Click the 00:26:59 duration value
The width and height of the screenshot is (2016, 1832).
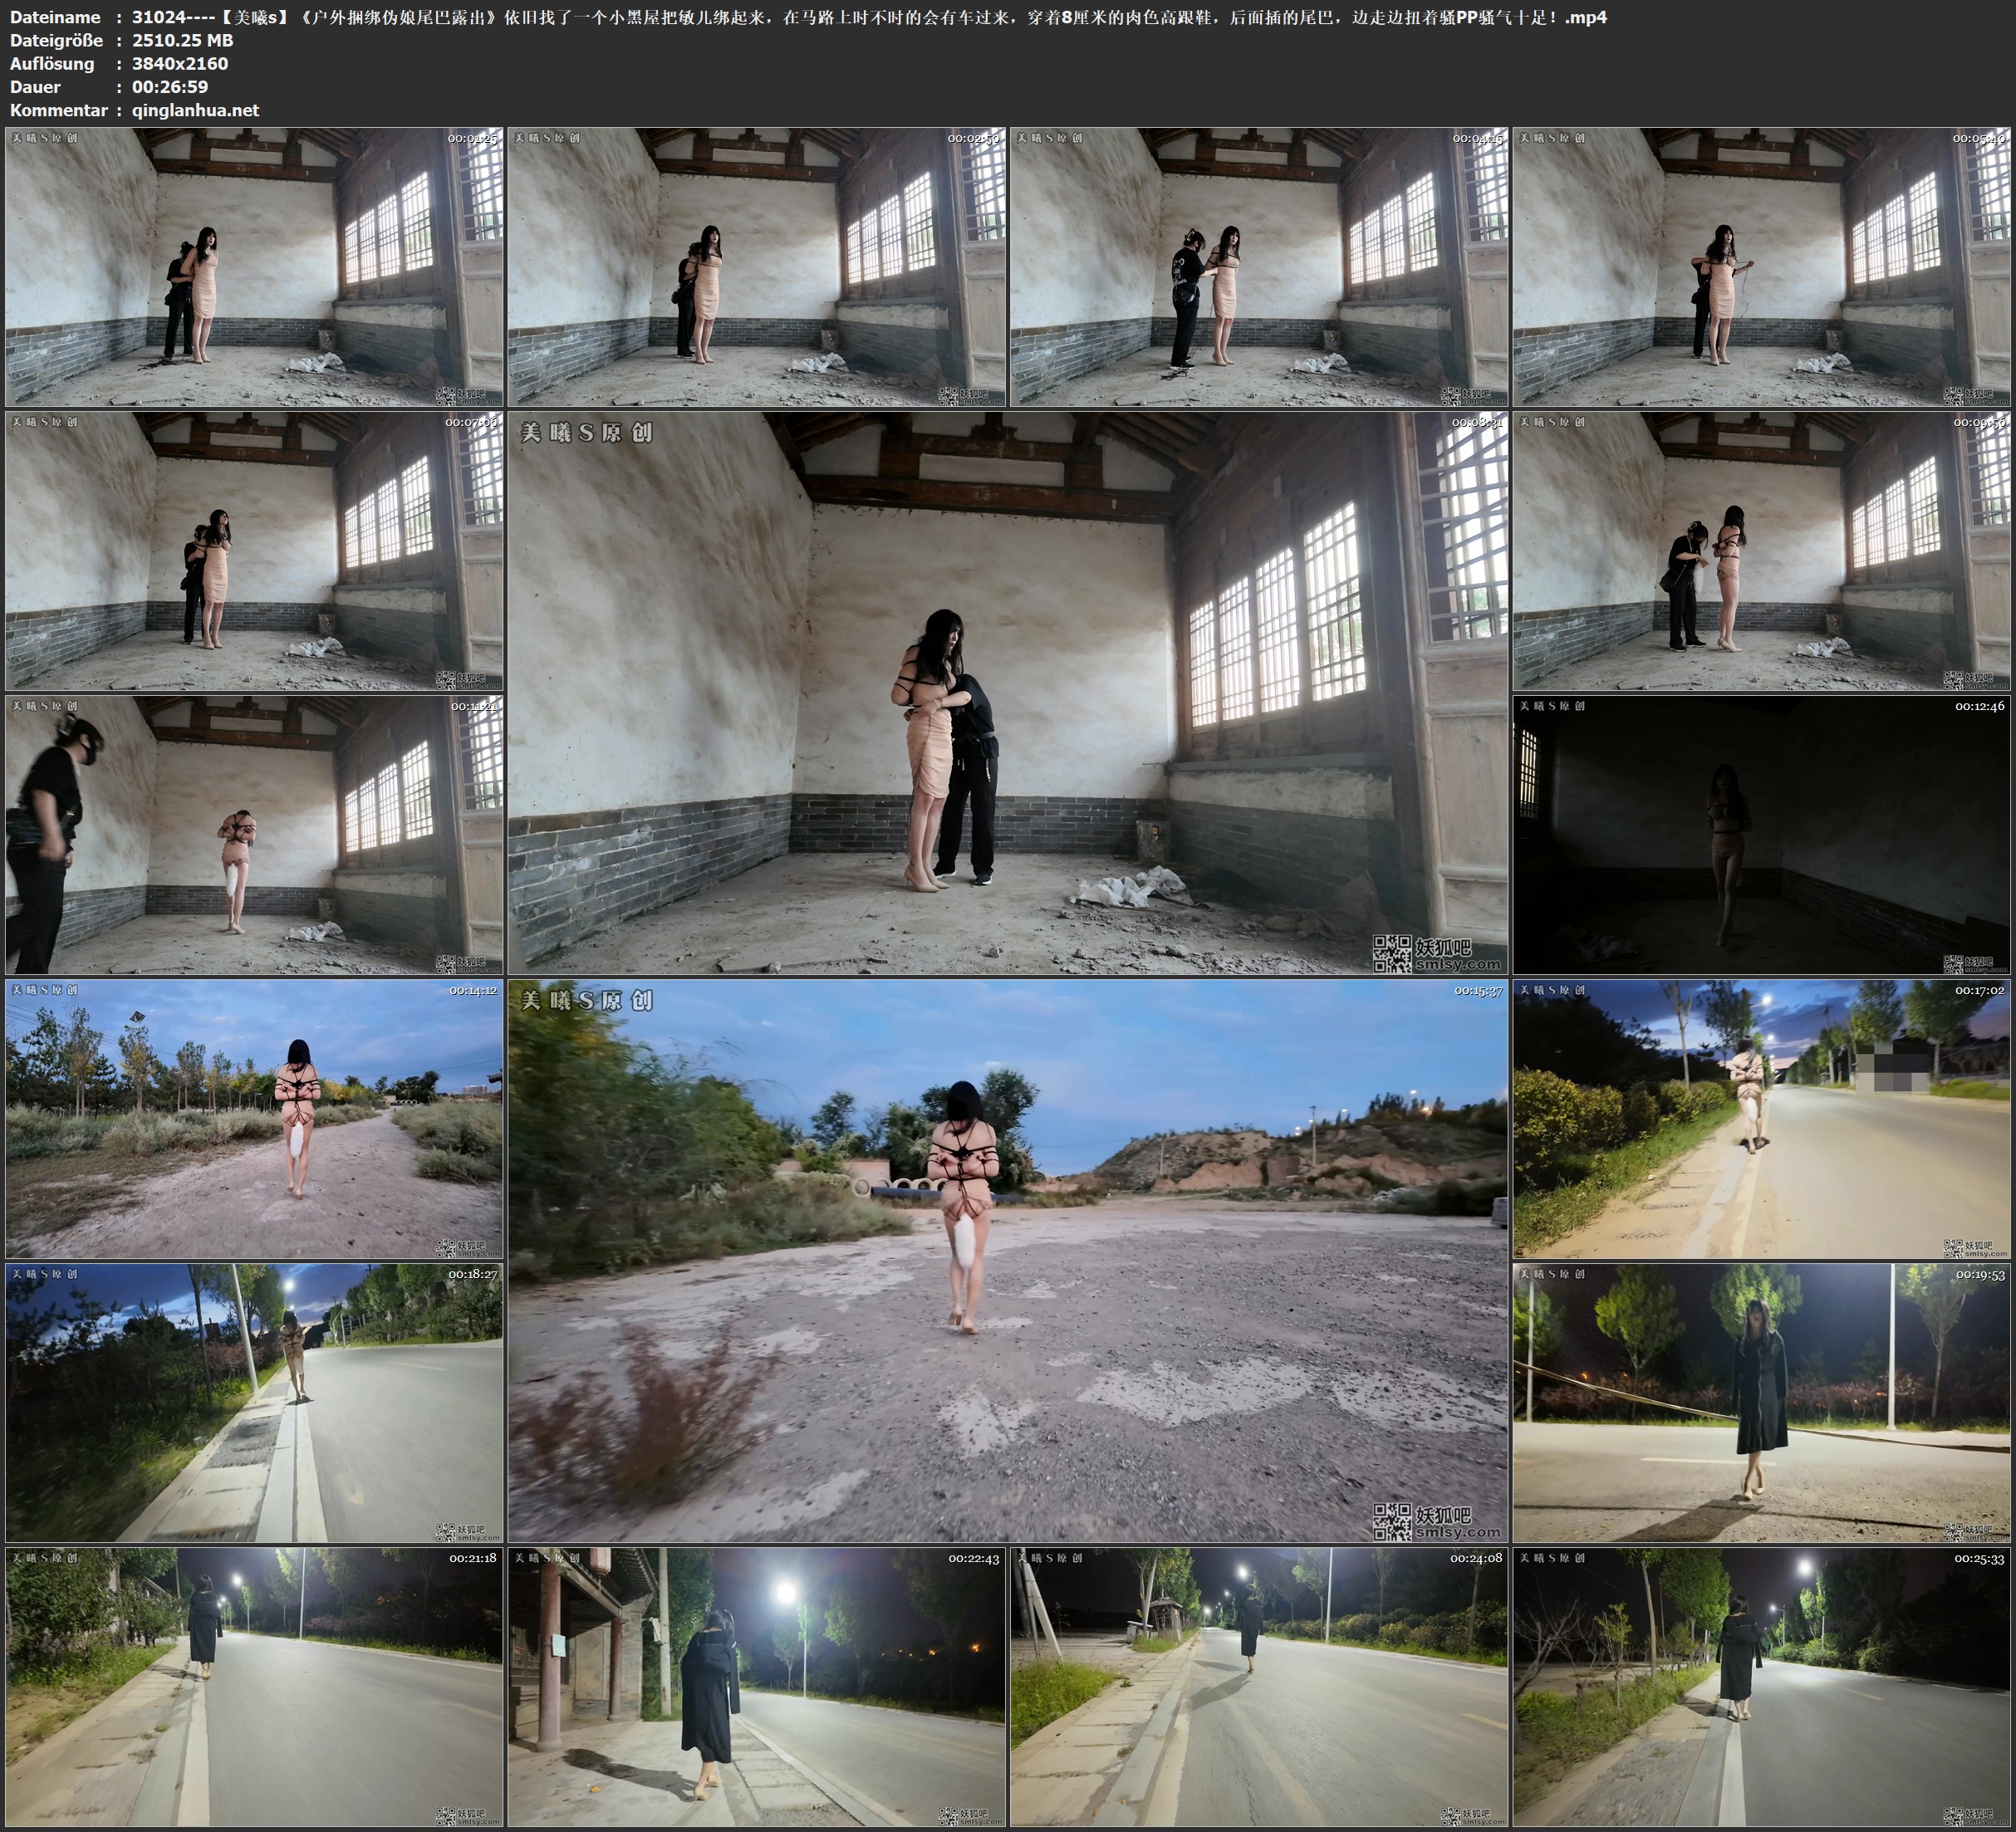coord(170,87)
